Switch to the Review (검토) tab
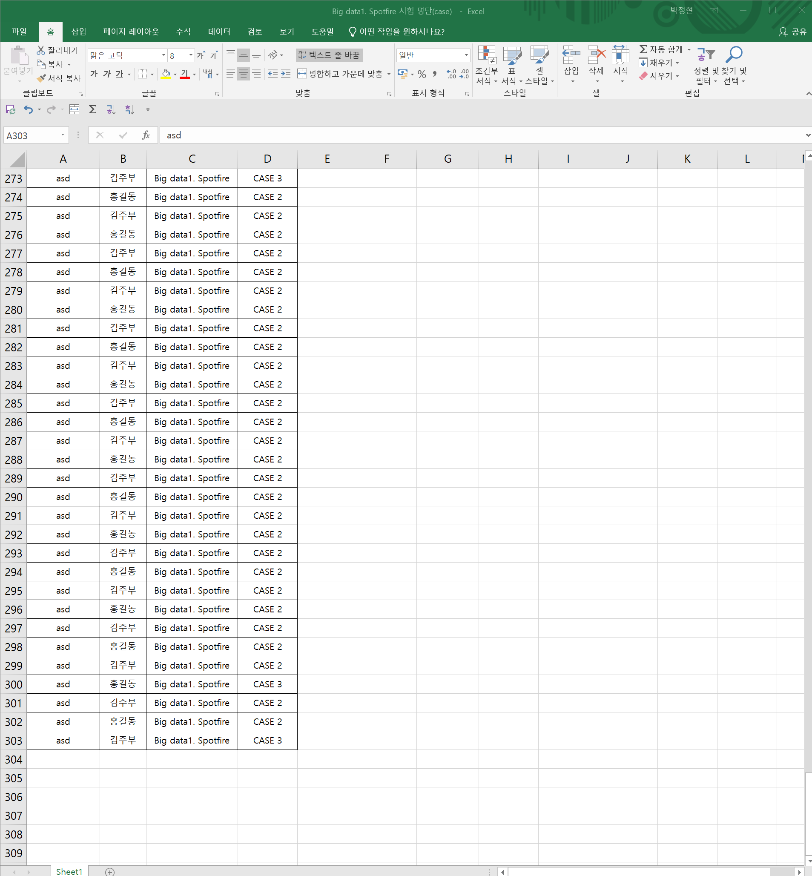Viewport: 812px width, 876px height. coord(255,32)
